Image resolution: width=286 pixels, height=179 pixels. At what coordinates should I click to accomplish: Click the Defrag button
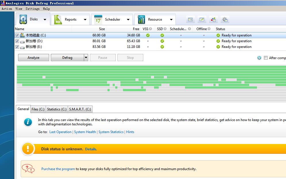pos(67,58)
